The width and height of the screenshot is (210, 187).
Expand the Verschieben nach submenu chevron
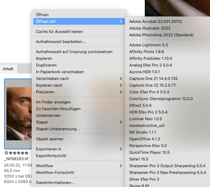[121, 79]
